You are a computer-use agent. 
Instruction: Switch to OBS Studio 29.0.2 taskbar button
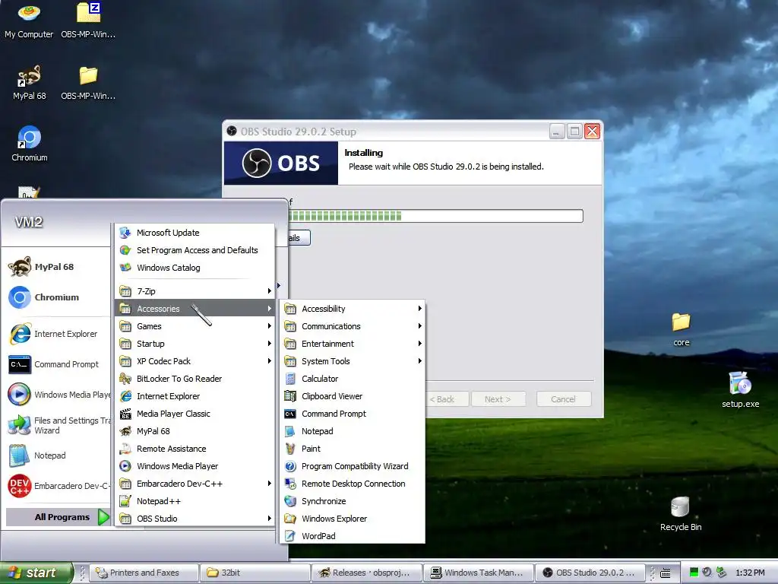click(590, 573)
